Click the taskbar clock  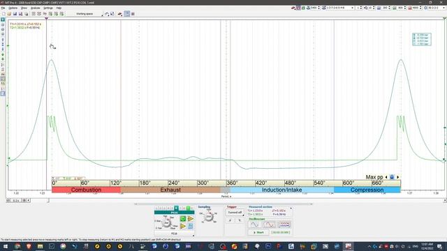coord(427,246)
